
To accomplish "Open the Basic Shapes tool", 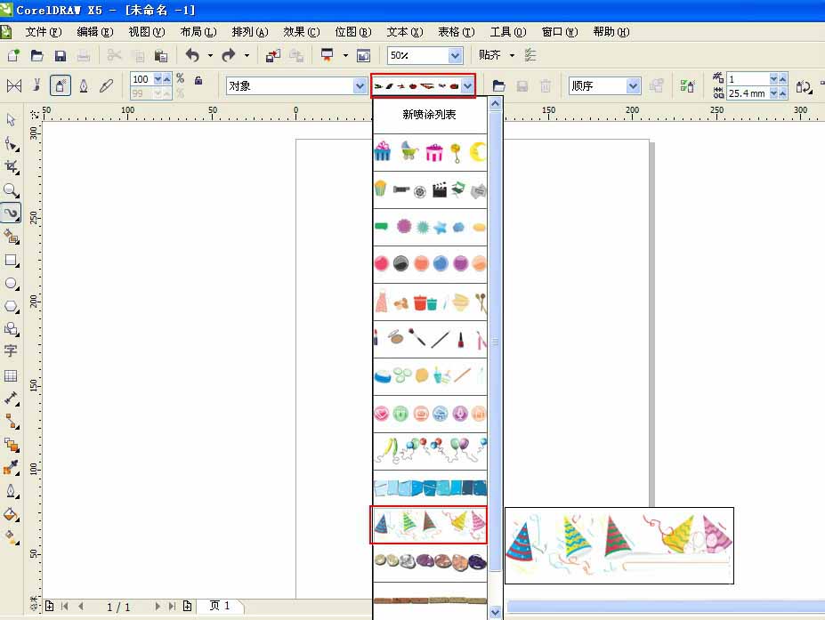I will click(11, 329).
